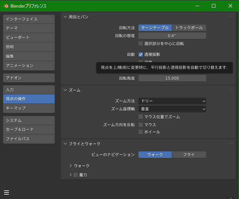The image size is (239, 199).
Task: Enable マウス位置でズーム checkbox
Action: pos(141,117)
